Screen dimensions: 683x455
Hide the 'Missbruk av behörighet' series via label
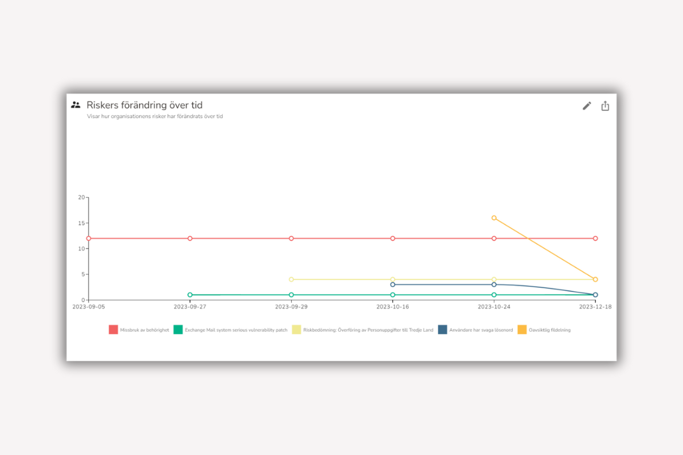coord(145,330)
